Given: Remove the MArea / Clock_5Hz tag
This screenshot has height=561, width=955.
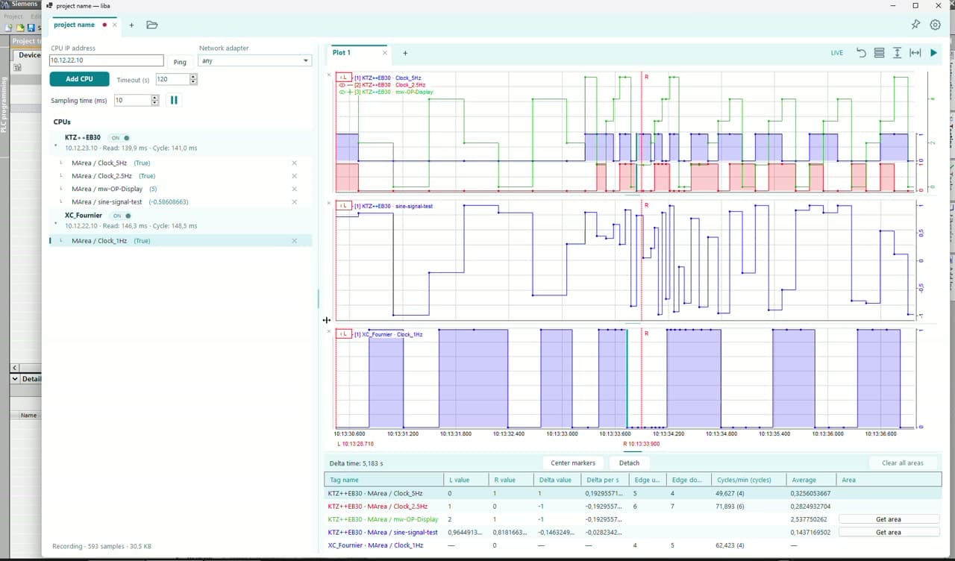Looking at the screenshot, I should click(294, 163).
